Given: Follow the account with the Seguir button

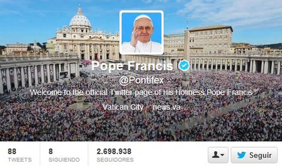Looking at the screenshot, I should (x=254, y=155).
